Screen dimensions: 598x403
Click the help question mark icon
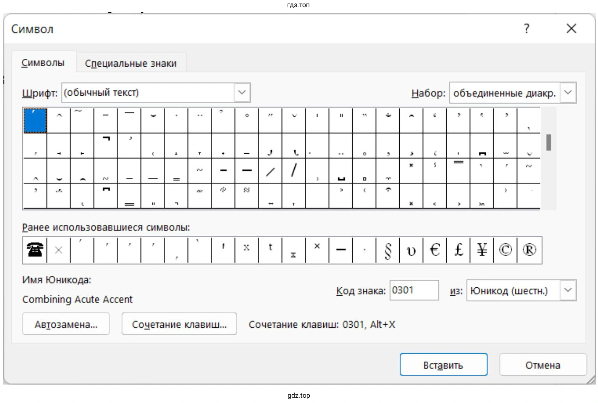[x=526, y=29]
